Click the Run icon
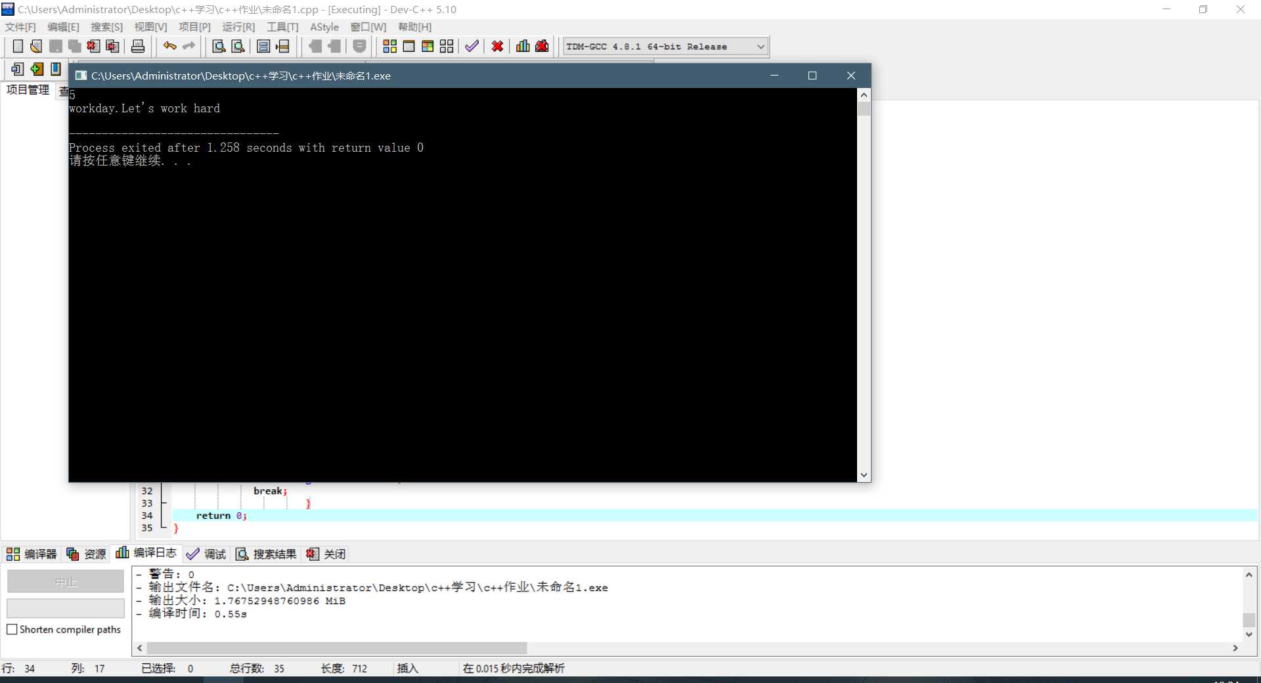 (409, 46)
